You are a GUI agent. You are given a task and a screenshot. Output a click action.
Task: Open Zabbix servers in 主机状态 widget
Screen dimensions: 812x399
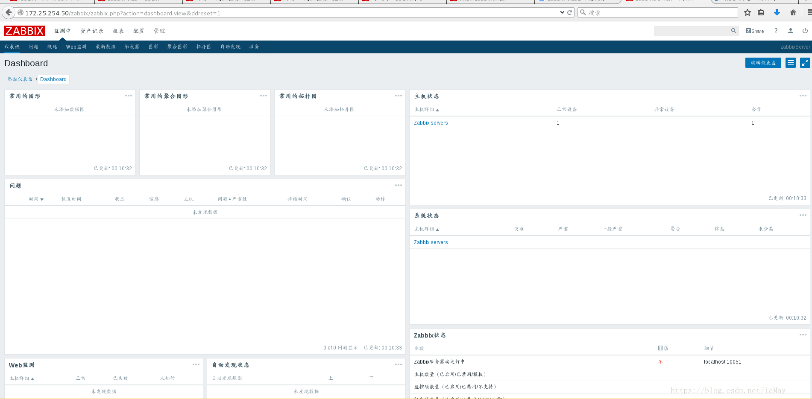[x=431, y=123]
